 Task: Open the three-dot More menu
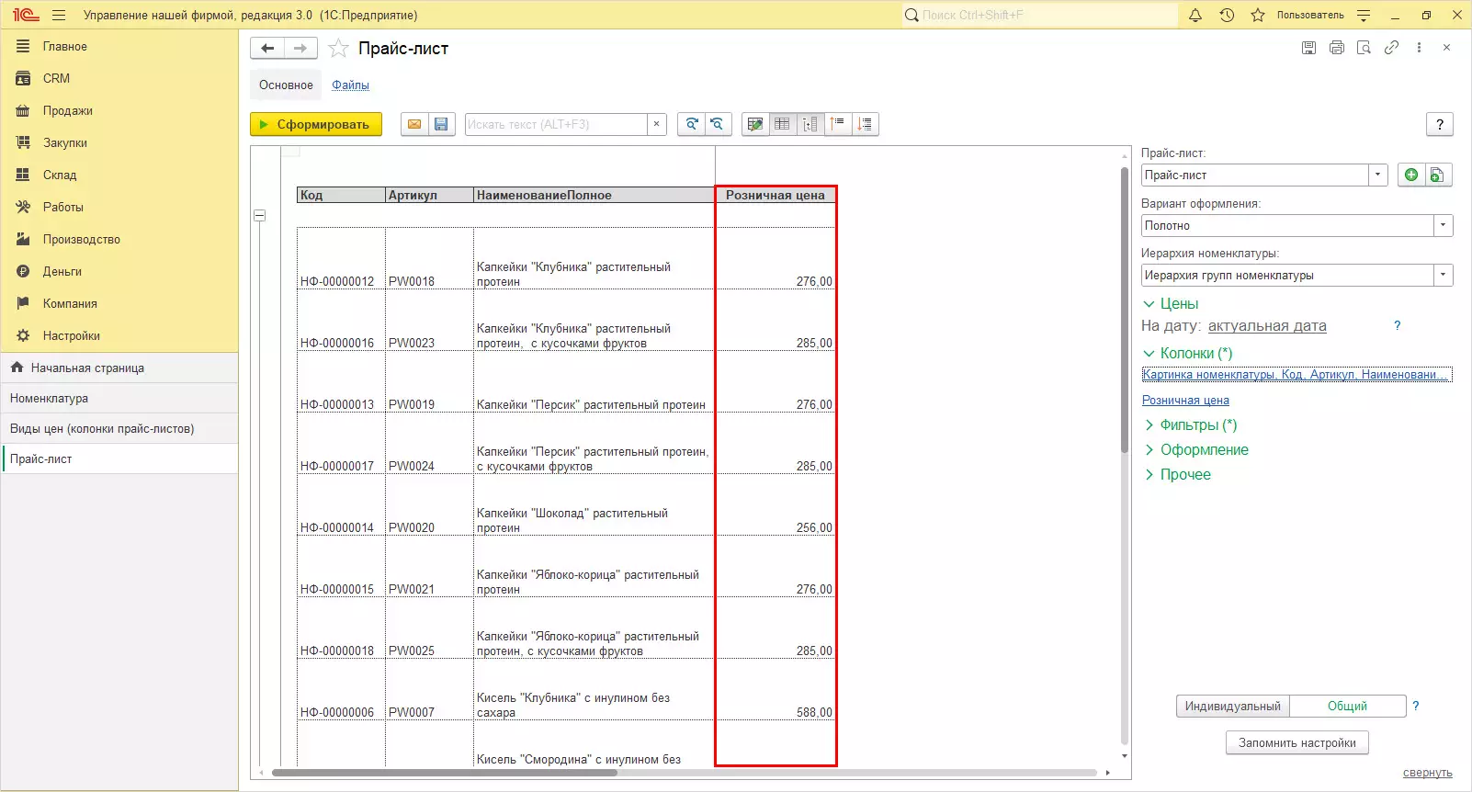1420,48
